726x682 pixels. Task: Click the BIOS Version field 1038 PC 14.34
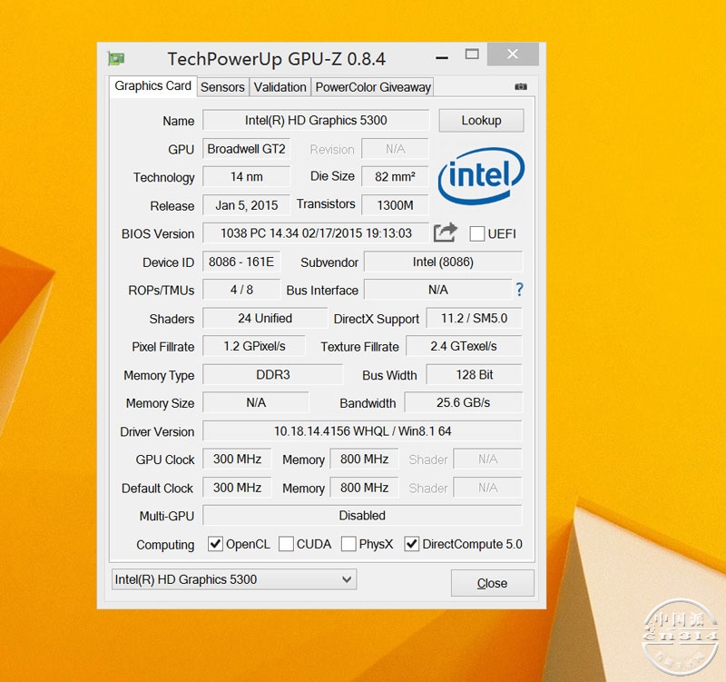[316, 233]
